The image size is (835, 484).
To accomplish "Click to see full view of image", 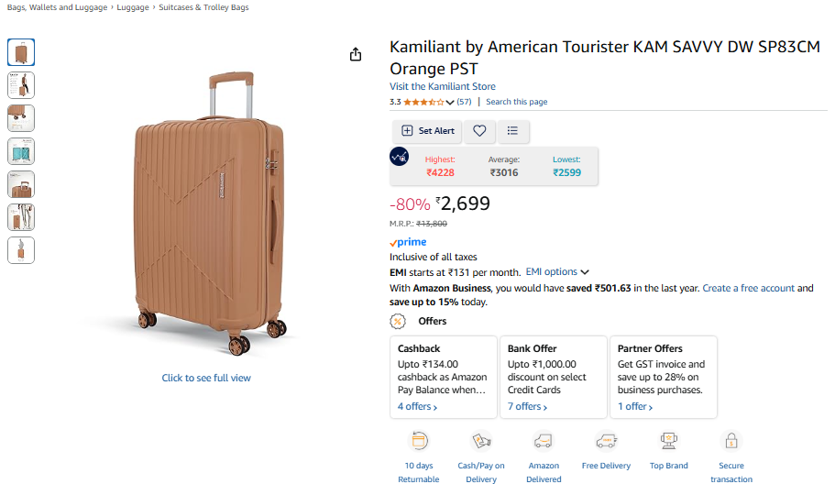I will click(x=206, y=378).
